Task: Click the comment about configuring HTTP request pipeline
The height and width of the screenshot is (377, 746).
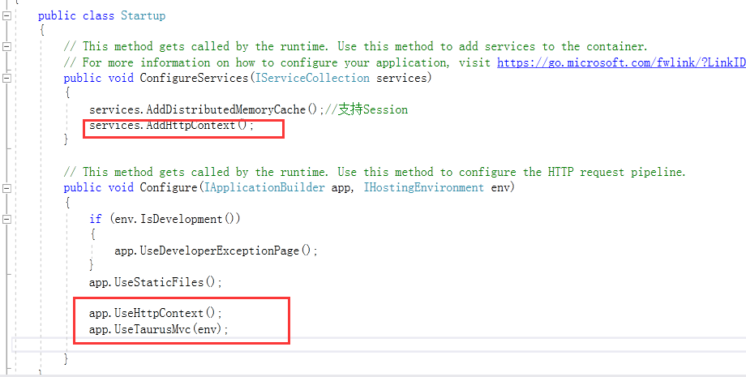Action: (x=375, y=172)
